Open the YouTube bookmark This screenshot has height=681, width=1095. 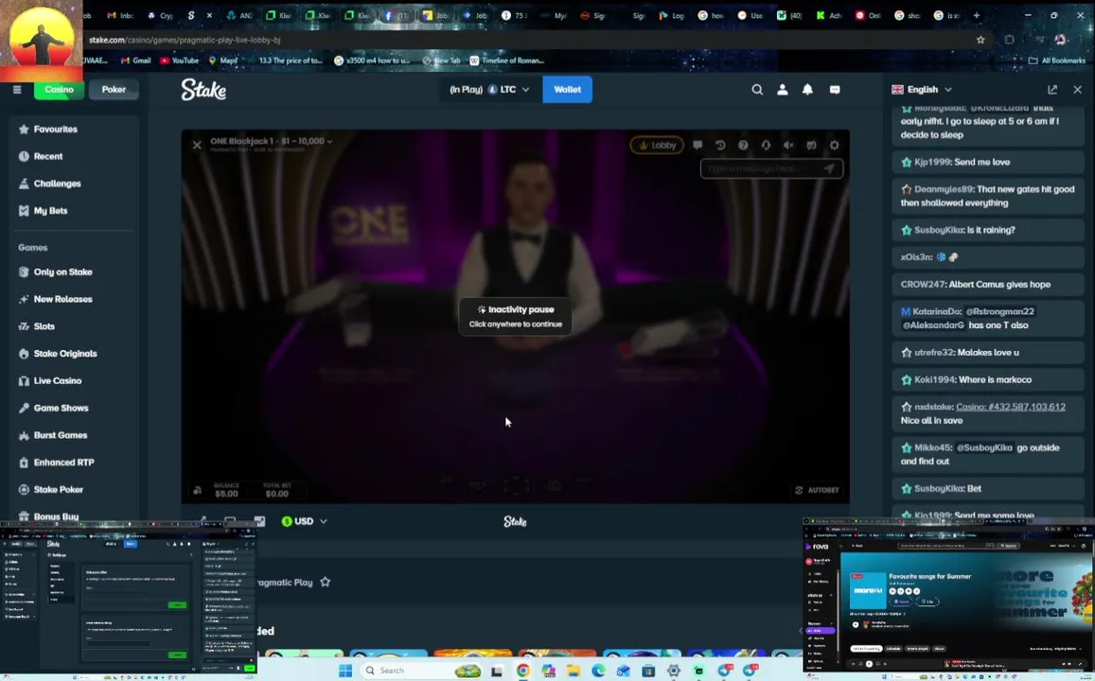pyautogui.click(x=180, y=61)
